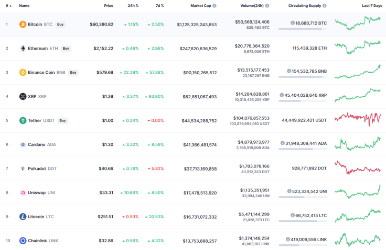Click info icon beside UNI circulating supply

click(x=290, y=191)
